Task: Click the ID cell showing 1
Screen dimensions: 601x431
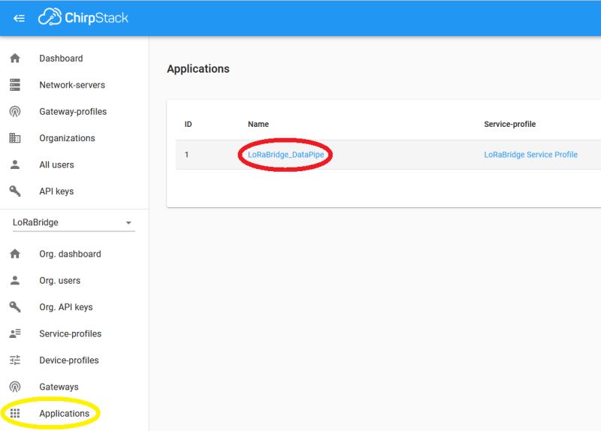Action: [186, 155]
